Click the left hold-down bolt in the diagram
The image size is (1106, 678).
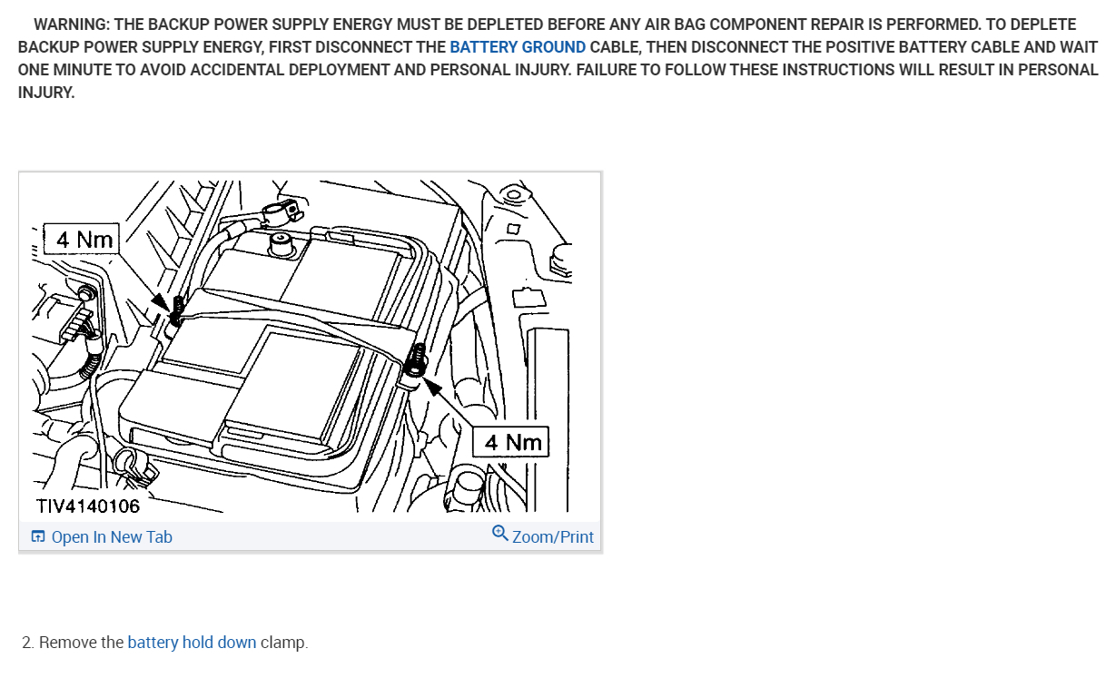[x=178, y=310]
